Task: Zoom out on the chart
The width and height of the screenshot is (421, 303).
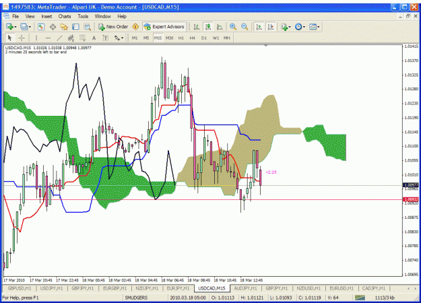Action: pyautogui.click(x=245, y=26)
